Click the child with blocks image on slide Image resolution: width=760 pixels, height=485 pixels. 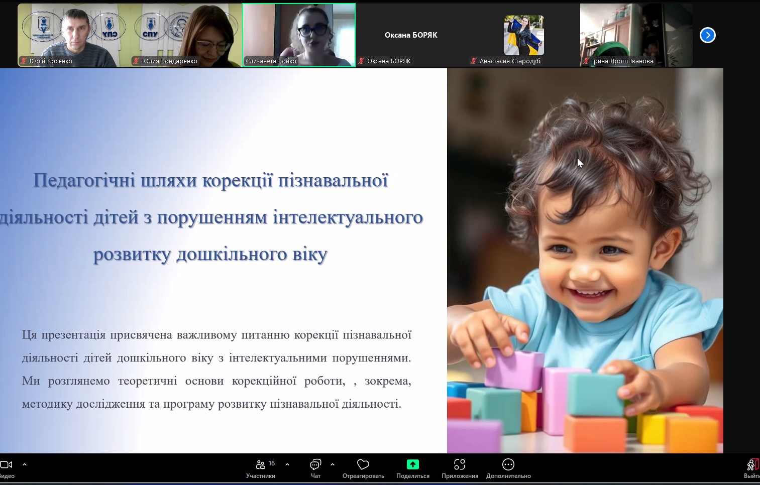click(x=585, y=261)
